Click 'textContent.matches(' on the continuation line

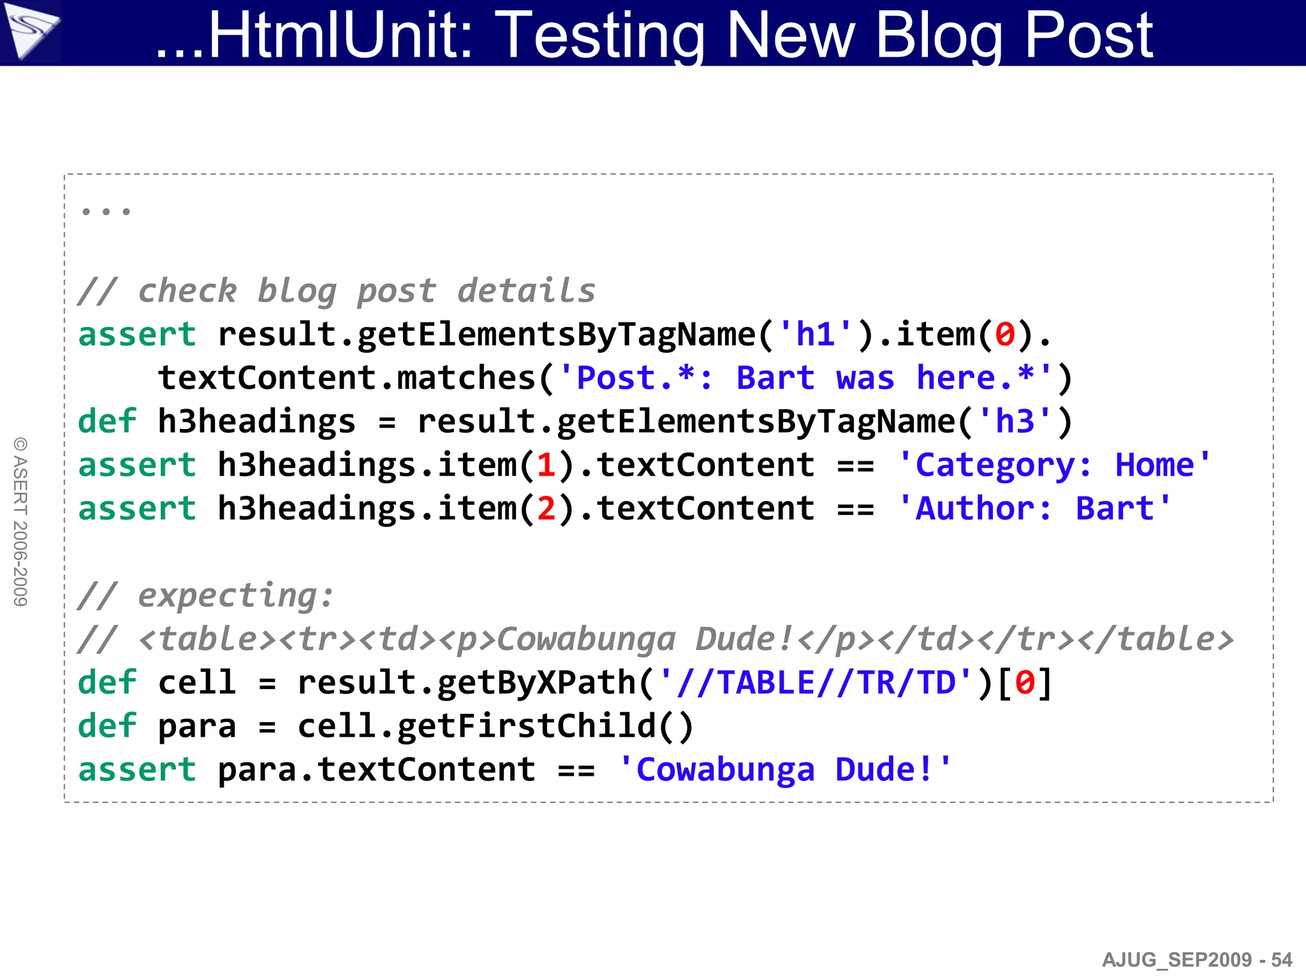[x=357, y=378]
